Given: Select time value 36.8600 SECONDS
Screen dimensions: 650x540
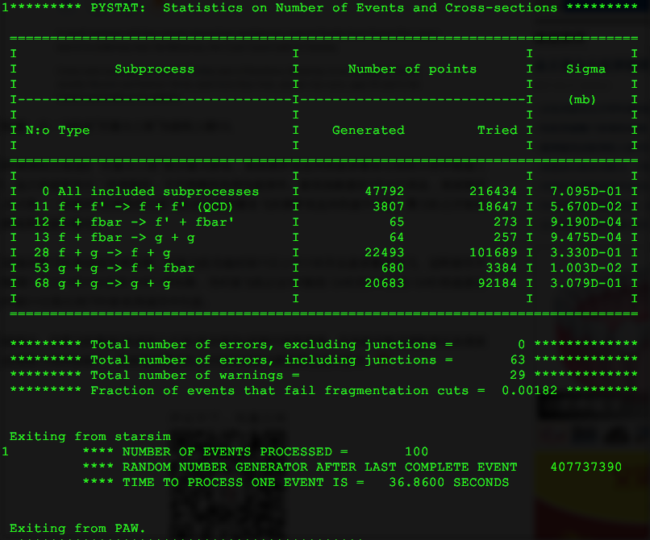Looking at the screenshot, I should pos(448,483).
